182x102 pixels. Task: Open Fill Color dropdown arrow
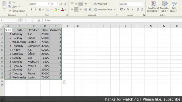[59, 9]
